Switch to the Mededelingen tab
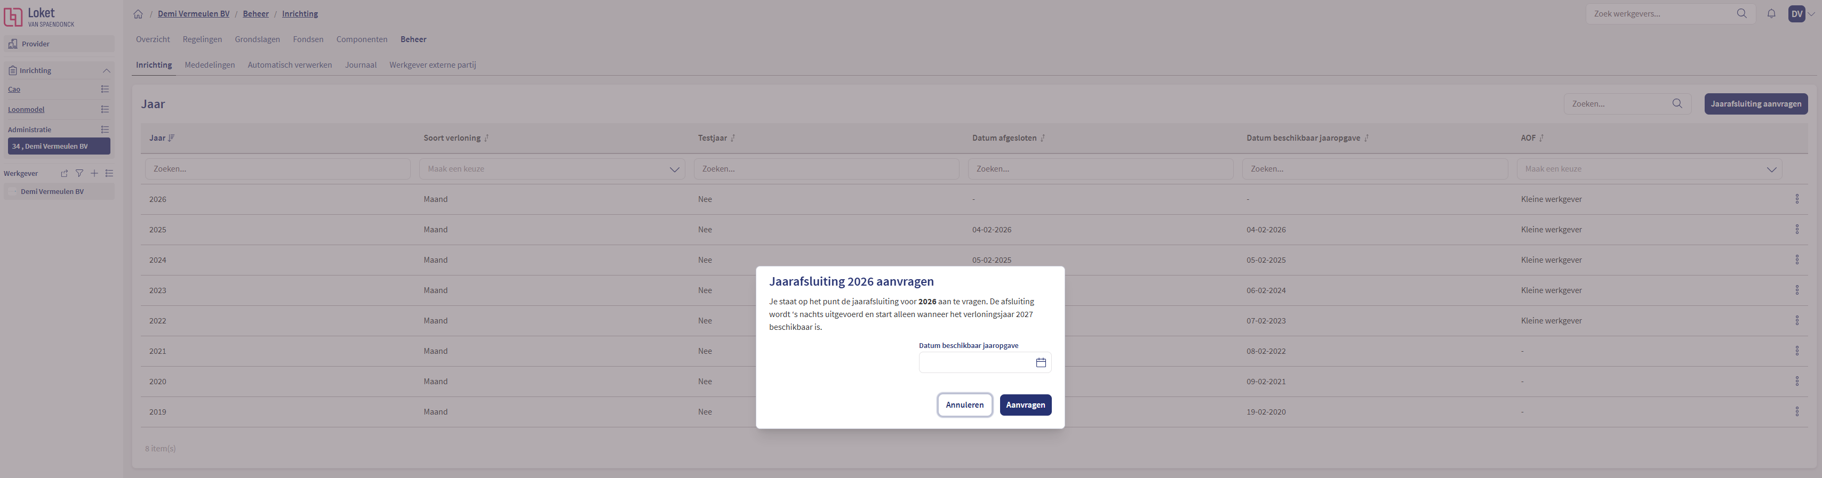 (x=210, y=65)
